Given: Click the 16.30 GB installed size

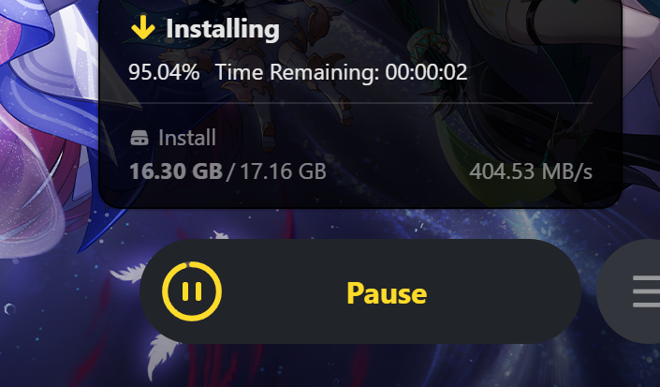Looking at the screenshot, I should click(x=176, y=171).
